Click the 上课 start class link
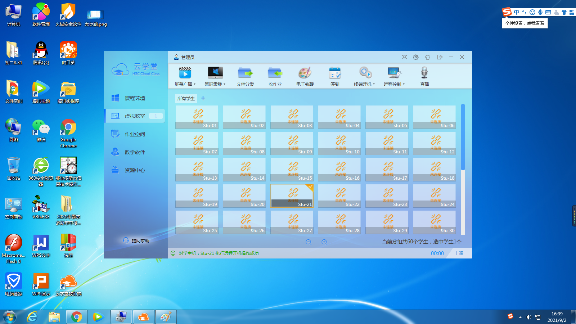 (x=459, y=253)
